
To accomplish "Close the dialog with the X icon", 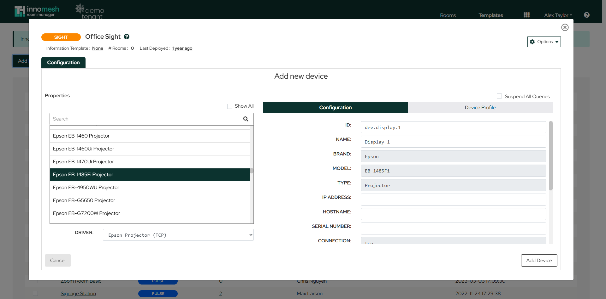I will (565, 27).
